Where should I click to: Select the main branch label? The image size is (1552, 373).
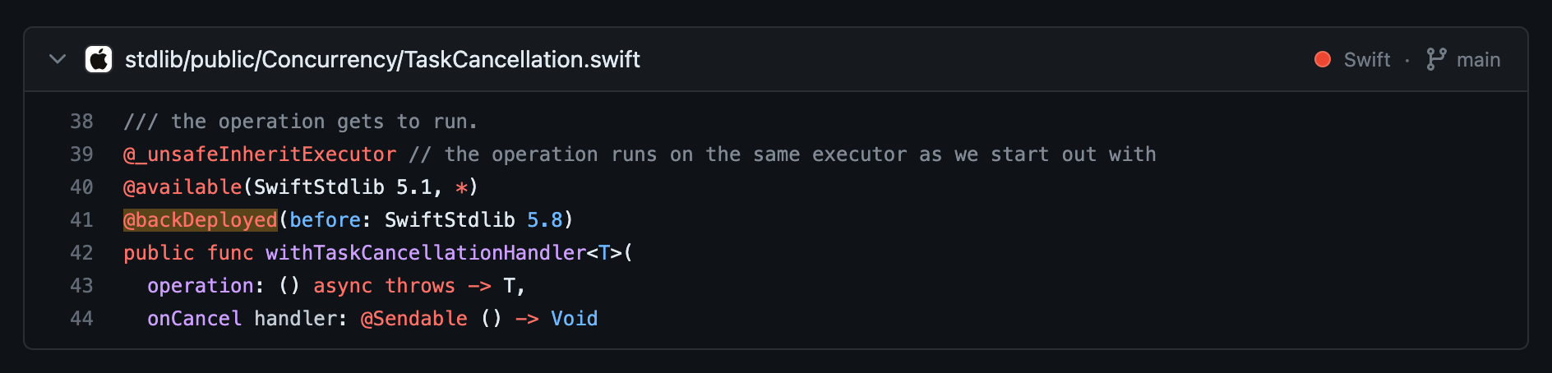tap(1478, 60)
